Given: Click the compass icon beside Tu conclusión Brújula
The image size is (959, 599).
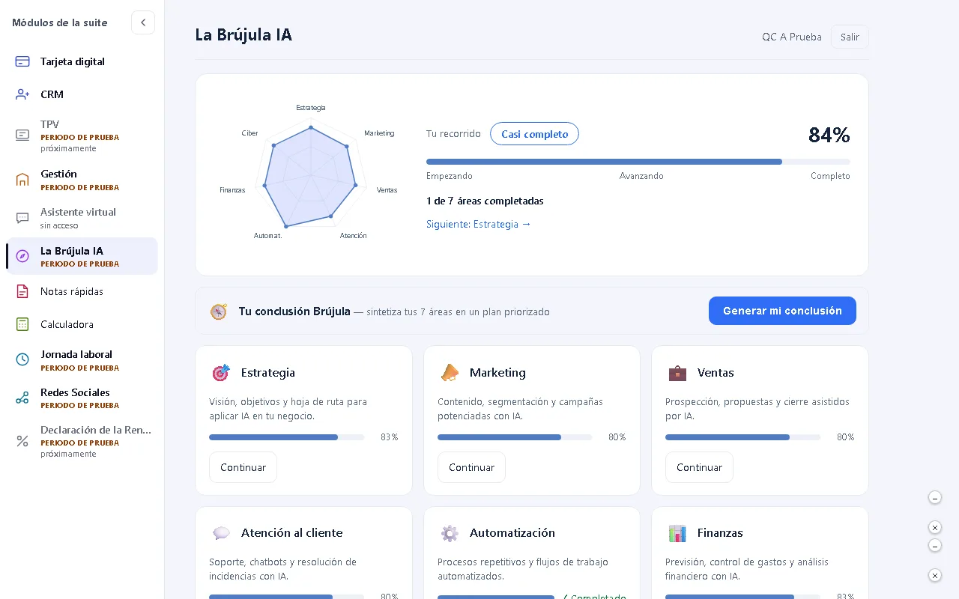Looking at the screenshot, I should coord(219,311).
